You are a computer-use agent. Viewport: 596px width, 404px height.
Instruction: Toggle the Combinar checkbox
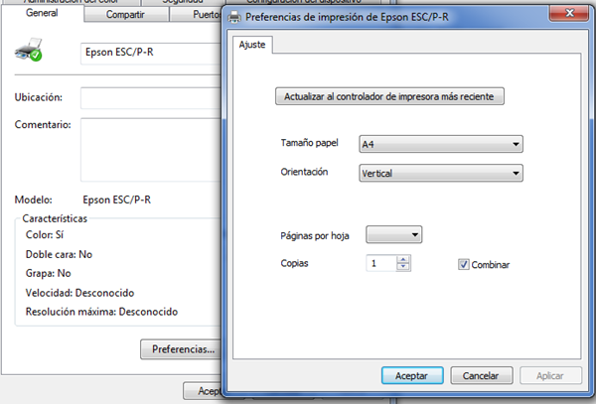464,265
